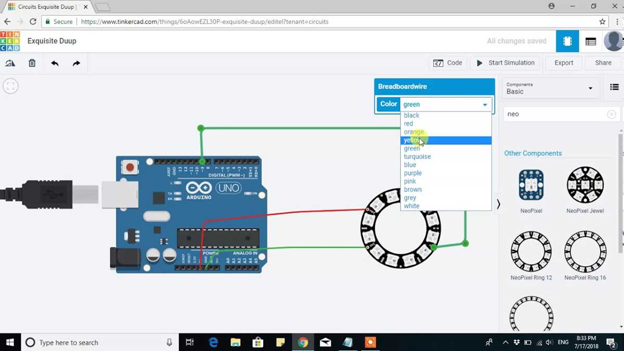This screenshot has width=624, height=351.
Task: Start the simulation
Action: (x=505, y=63)
